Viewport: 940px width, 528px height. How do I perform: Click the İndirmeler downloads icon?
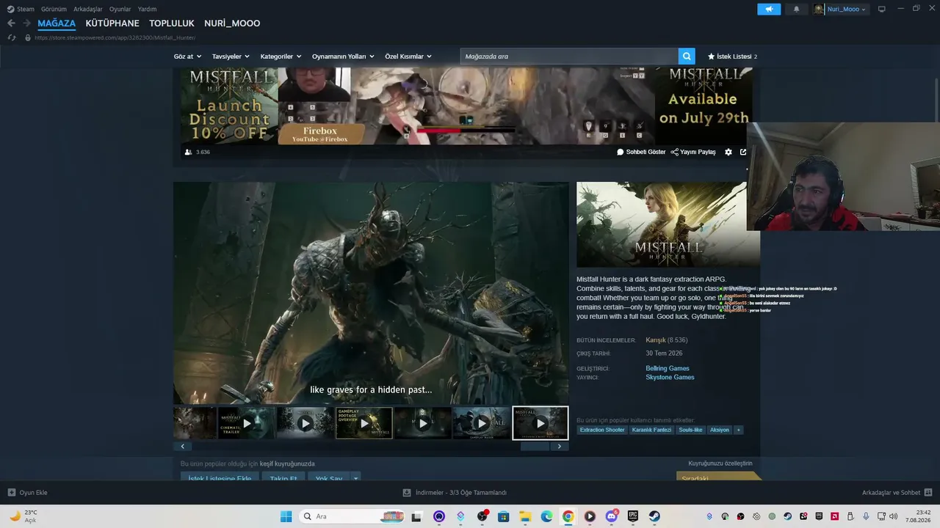tap(407, 493)
